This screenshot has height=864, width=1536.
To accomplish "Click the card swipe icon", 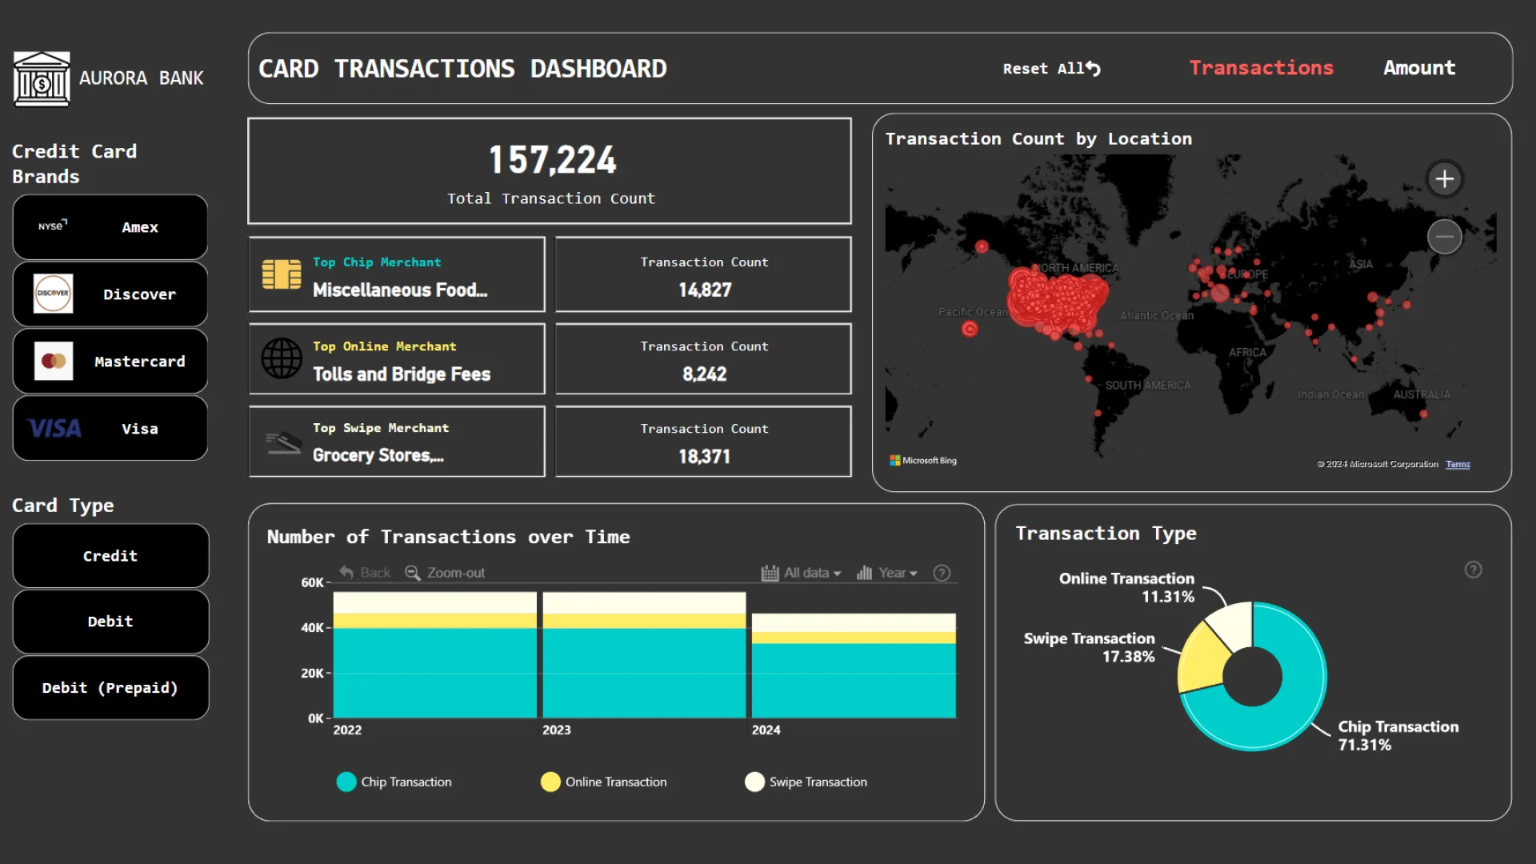I will (x=283, y=442).
